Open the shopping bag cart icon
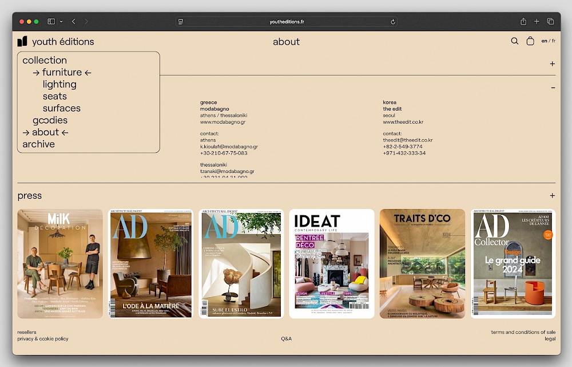 pyautogui.click(x=530, y=41)
